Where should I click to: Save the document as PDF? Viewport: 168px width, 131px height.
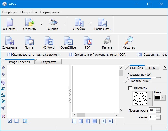[87, 42]
